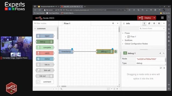Zoom in the canvas with plus button
Screen dimensions: 172x96
pyautogui.click(x=117, y=89)
